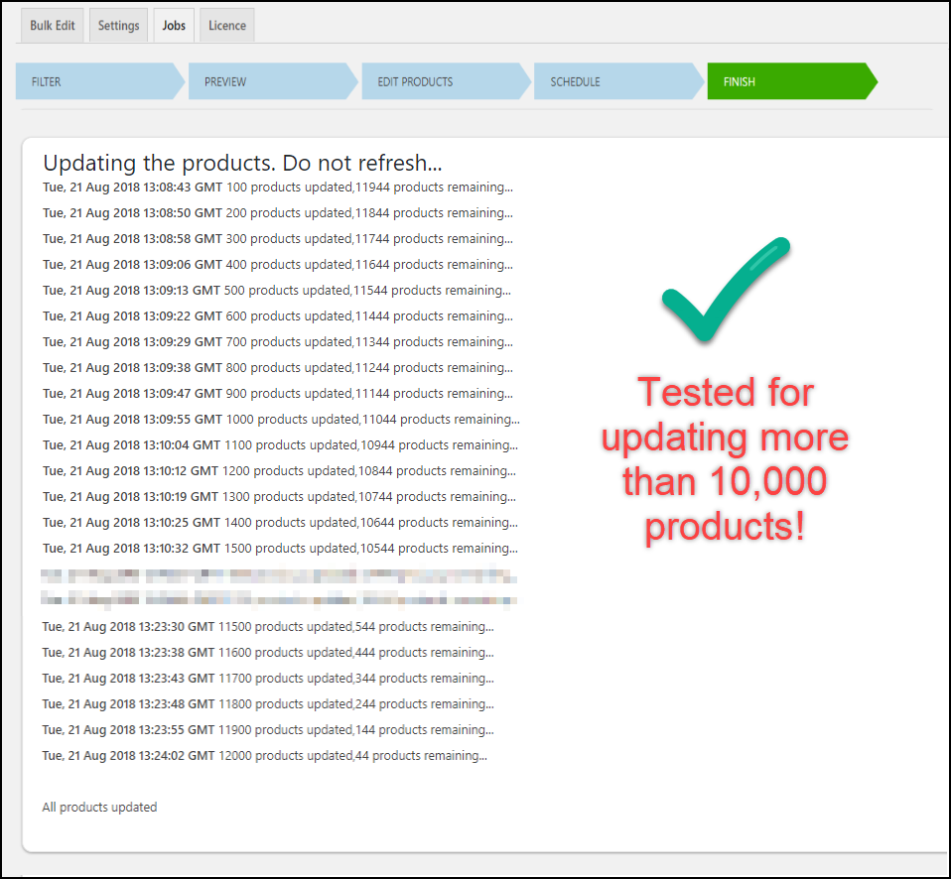Open the Settings tab

[118, 26]
